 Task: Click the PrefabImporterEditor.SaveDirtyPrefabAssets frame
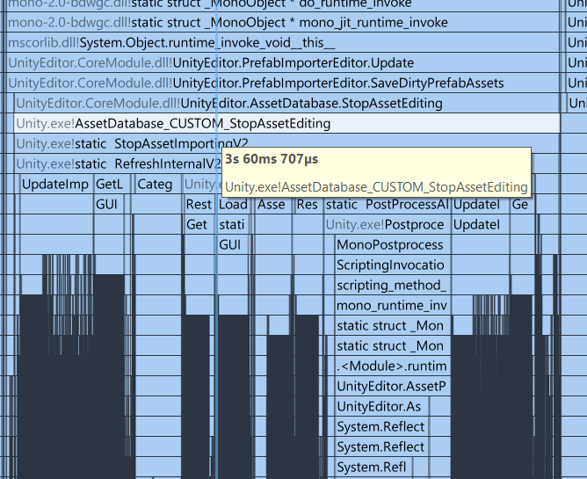[283, 83]
